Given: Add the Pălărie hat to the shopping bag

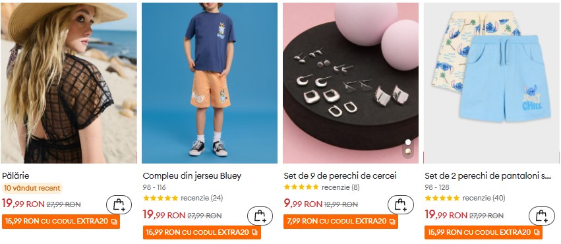Looking at the screenshot, I should coord(119,204).
